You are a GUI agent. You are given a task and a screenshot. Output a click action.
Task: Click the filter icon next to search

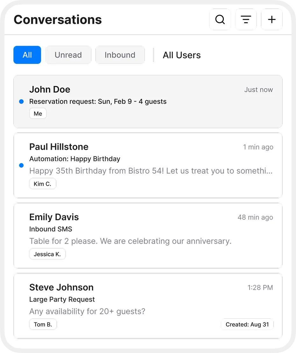pos(246,19)
